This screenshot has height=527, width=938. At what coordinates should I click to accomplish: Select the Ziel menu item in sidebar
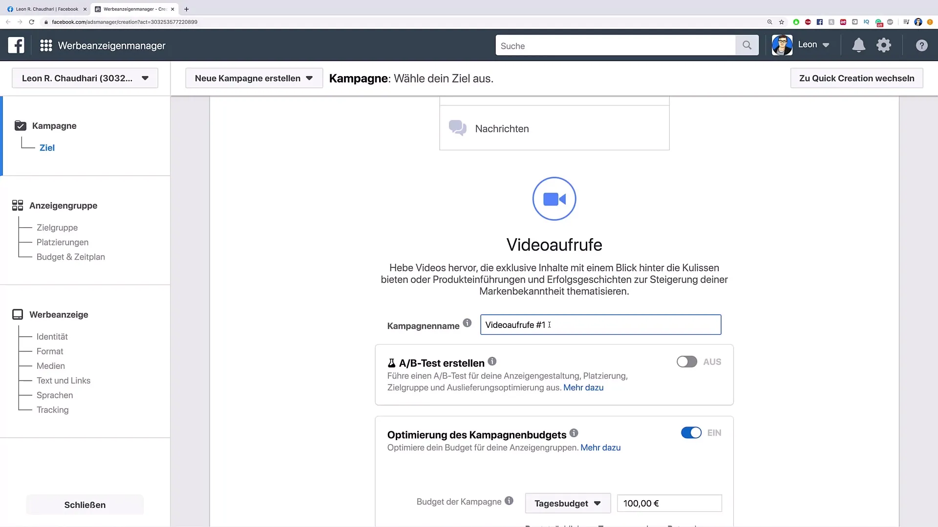(47, 147)
